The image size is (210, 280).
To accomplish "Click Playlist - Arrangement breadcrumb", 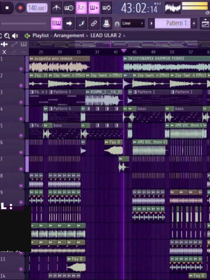I will coord(58,35).
